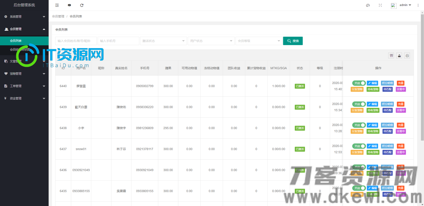Viewport: 424px width, 206px height.
Task: Click 充值 for member 小宇
Action: [x=401, y=125]
